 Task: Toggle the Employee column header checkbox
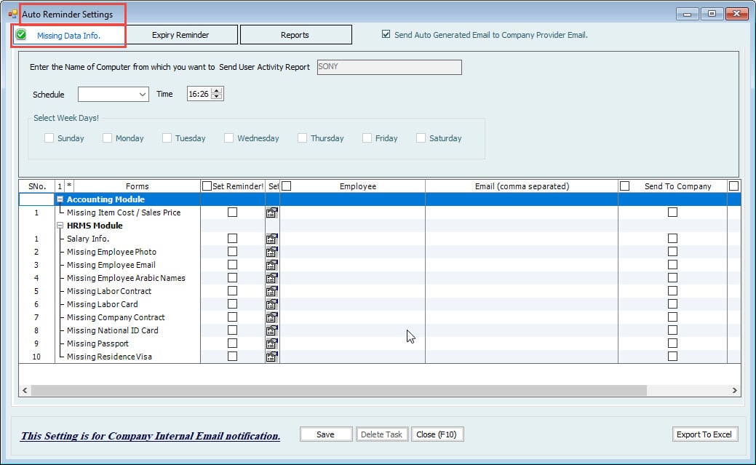pos(287,186)
